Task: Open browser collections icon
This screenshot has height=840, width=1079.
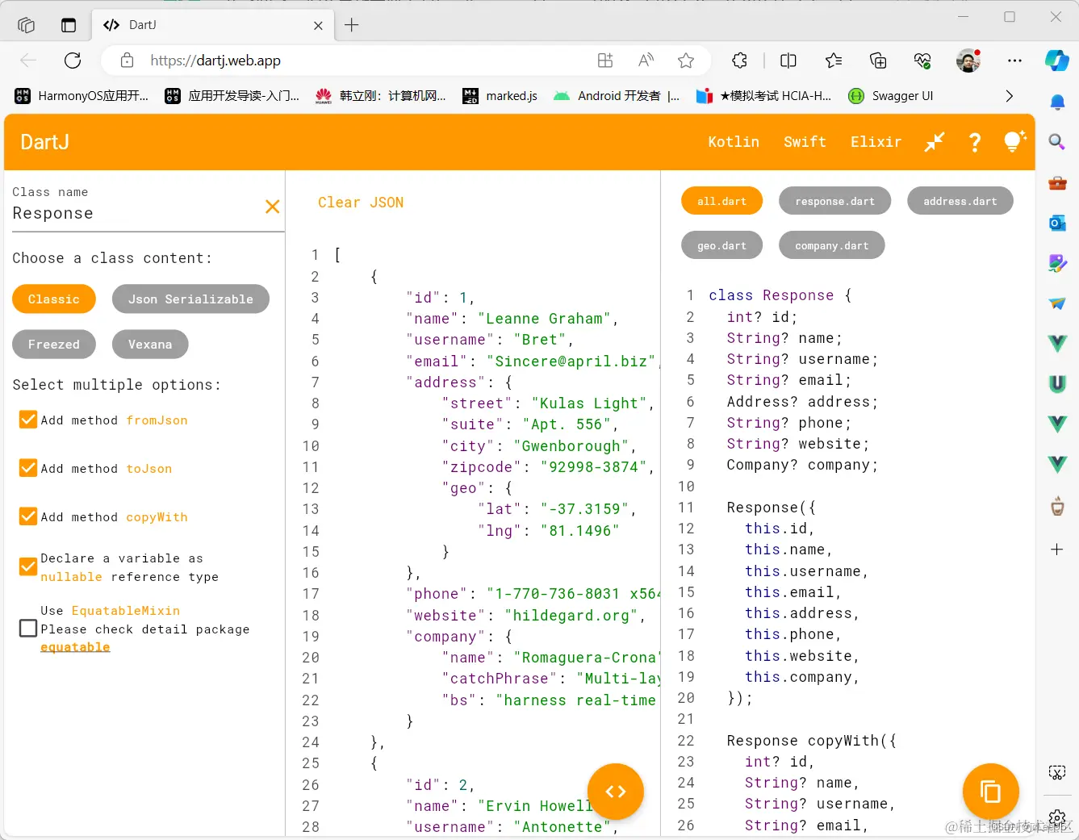Action: 878,61
